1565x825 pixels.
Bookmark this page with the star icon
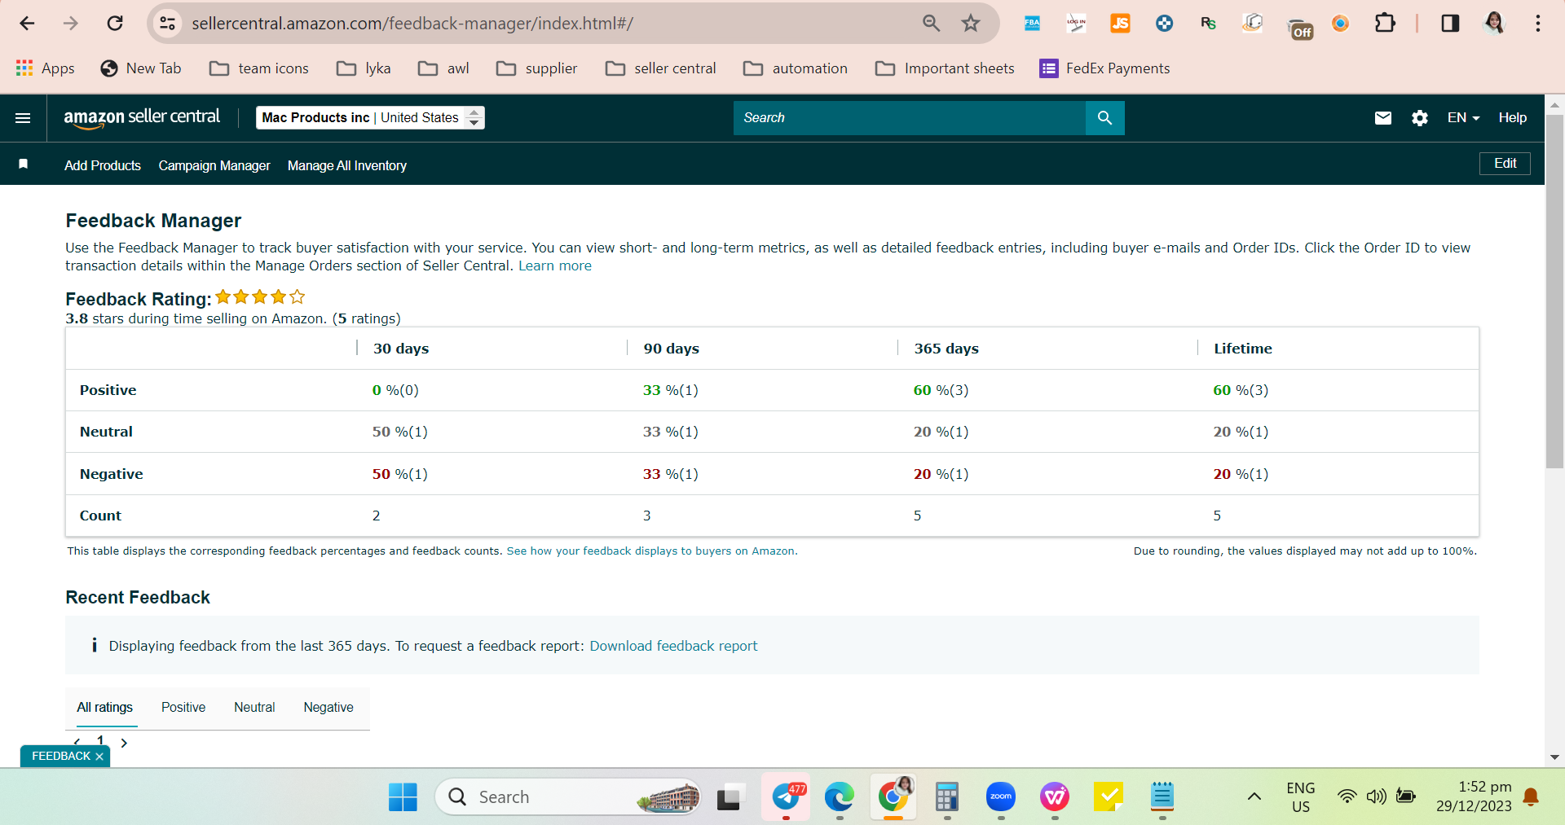970,24
